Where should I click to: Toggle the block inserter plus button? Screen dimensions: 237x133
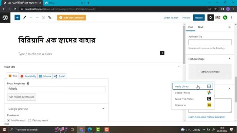[x=17, y=18]
